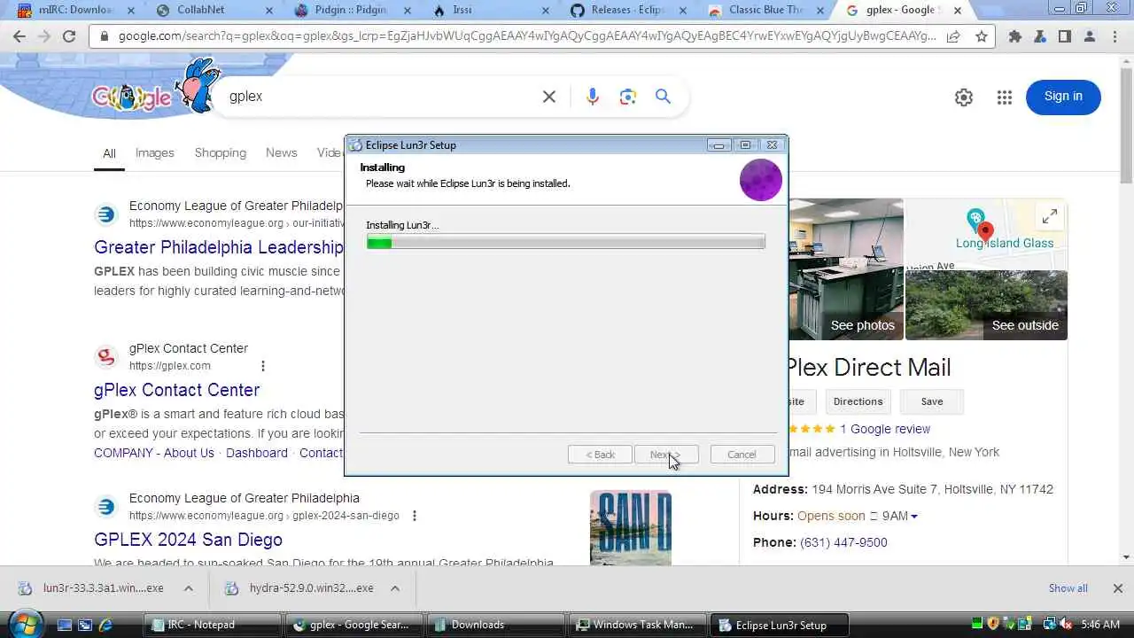
Task: Open the IRC - Notepad taskbar button
Action: 211,625
